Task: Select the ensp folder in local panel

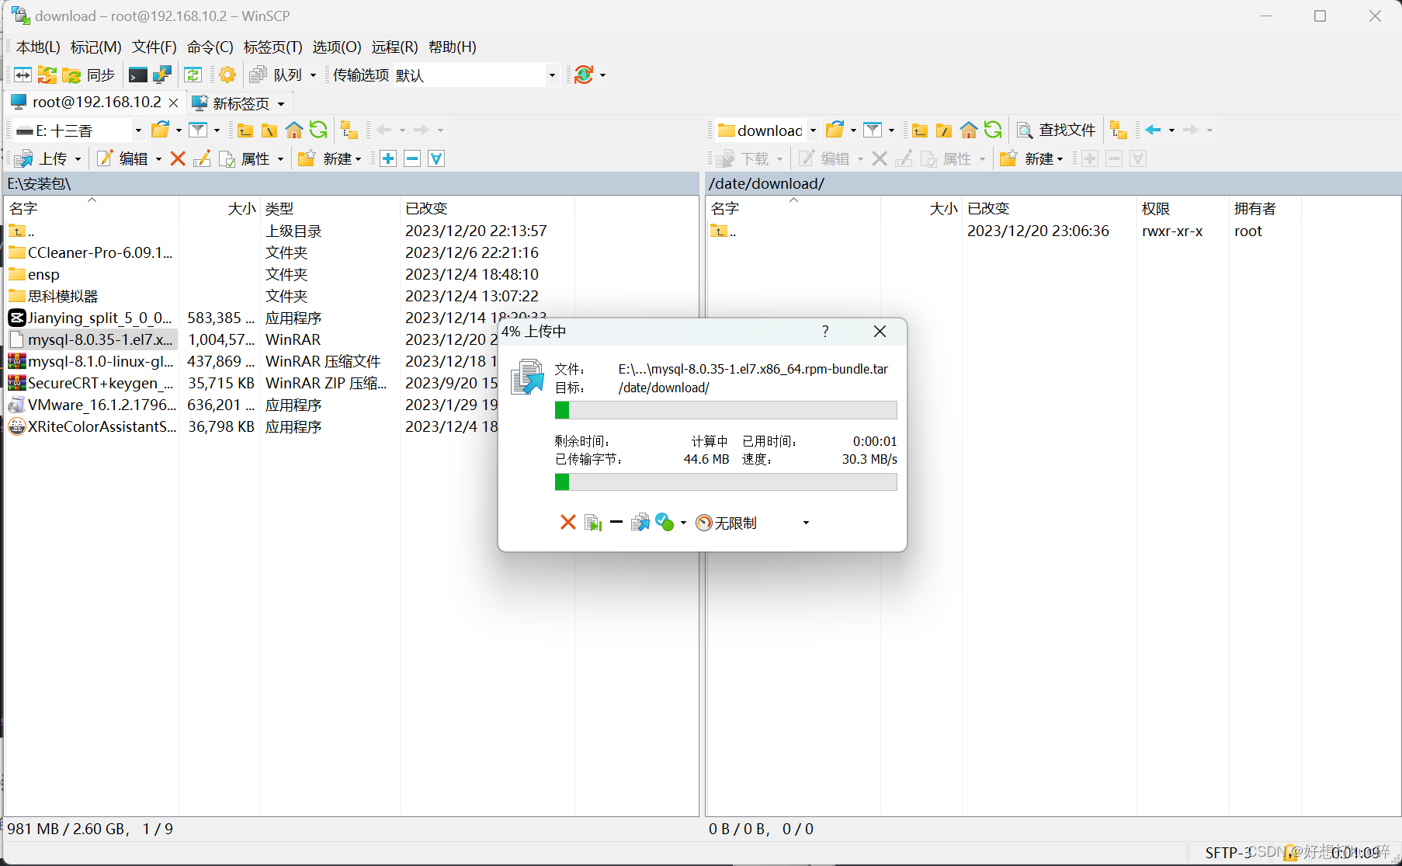Action: click(43, 274)
